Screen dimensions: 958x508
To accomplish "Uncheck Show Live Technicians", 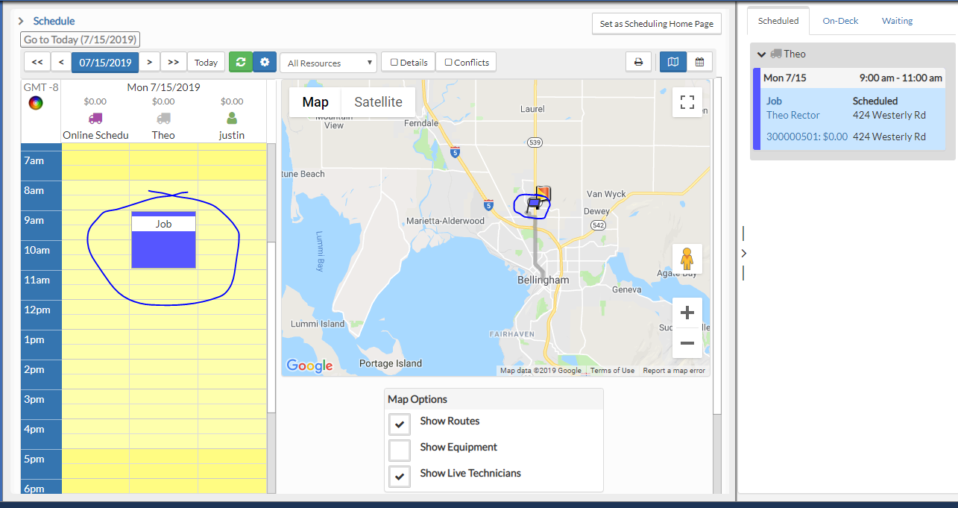I will tap(400, 476).
